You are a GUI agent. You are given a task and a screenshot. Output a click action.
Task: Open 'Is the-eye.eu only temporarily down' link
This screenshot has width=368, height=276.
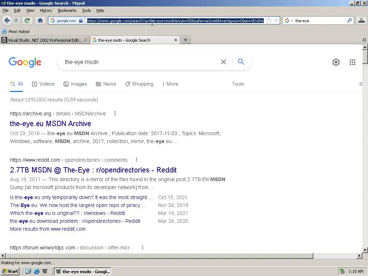pos(81,197)
